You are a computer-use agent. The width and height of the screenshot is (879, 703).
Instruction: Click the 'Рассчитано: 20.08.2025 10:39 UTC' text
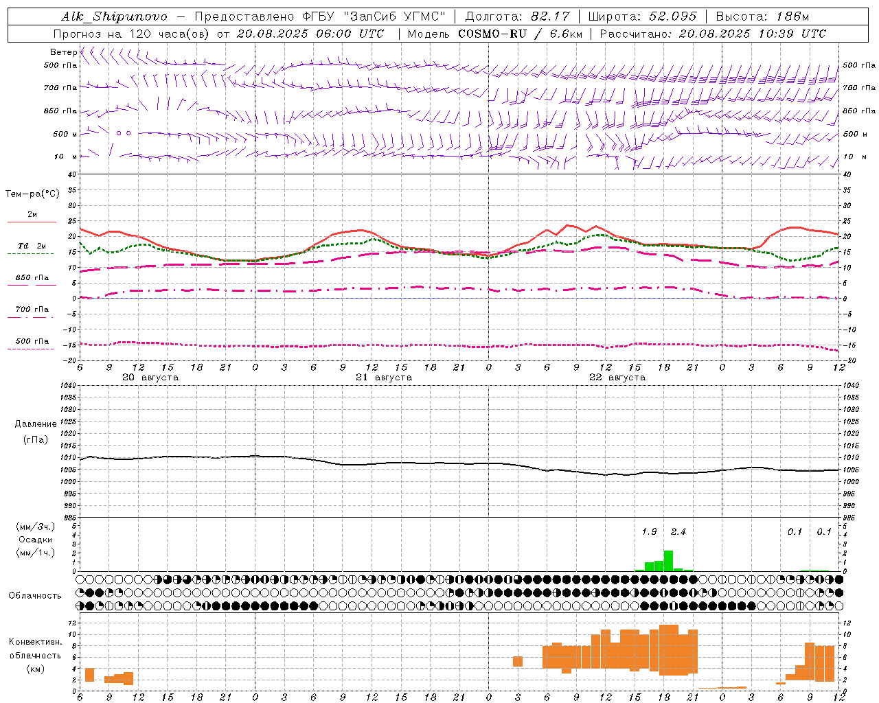pyautogui.click(x=713, y=34)
